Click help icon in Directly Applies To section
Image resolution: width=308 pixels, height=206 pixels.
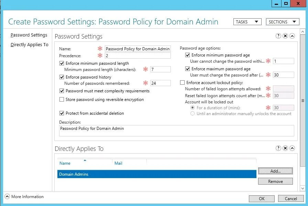point(278,148)
